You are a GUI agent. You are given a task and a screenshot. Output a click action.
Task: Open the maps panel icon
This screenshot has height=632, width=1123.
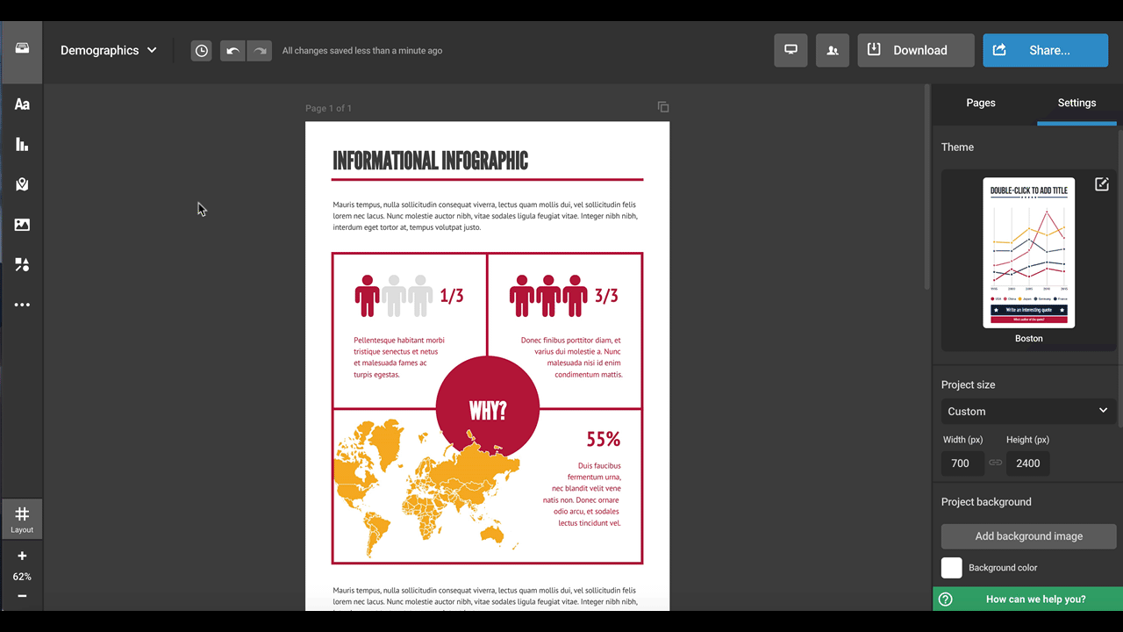click(22, 184)
